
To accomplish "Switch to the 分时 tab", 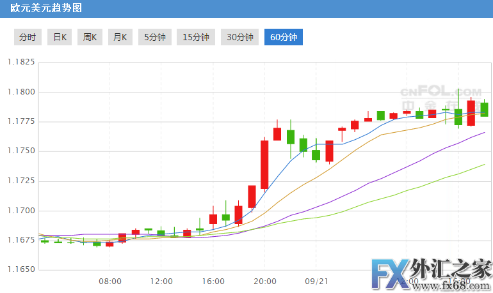I will (x=28, y=37).
